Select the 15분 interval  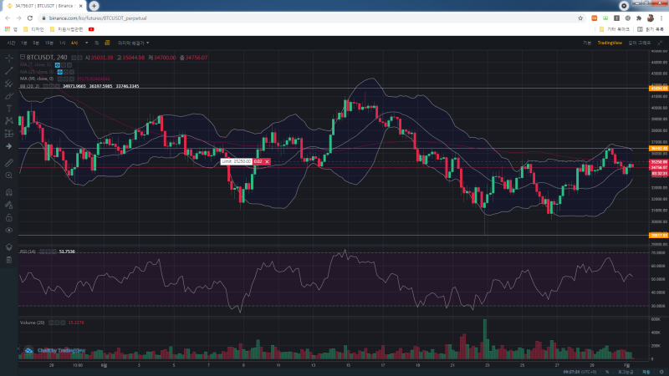pyautogui.click(x=49, y=43)
